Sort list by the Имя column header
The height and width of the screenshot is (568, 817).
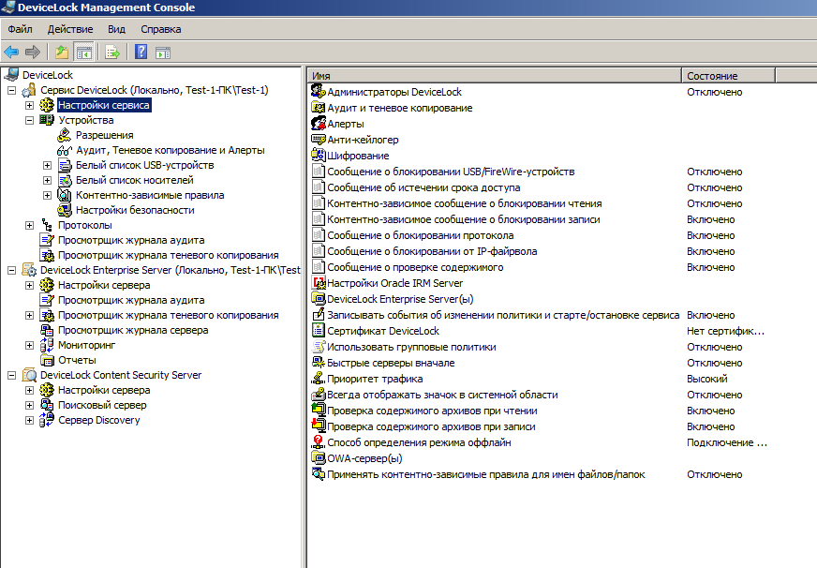495,76
